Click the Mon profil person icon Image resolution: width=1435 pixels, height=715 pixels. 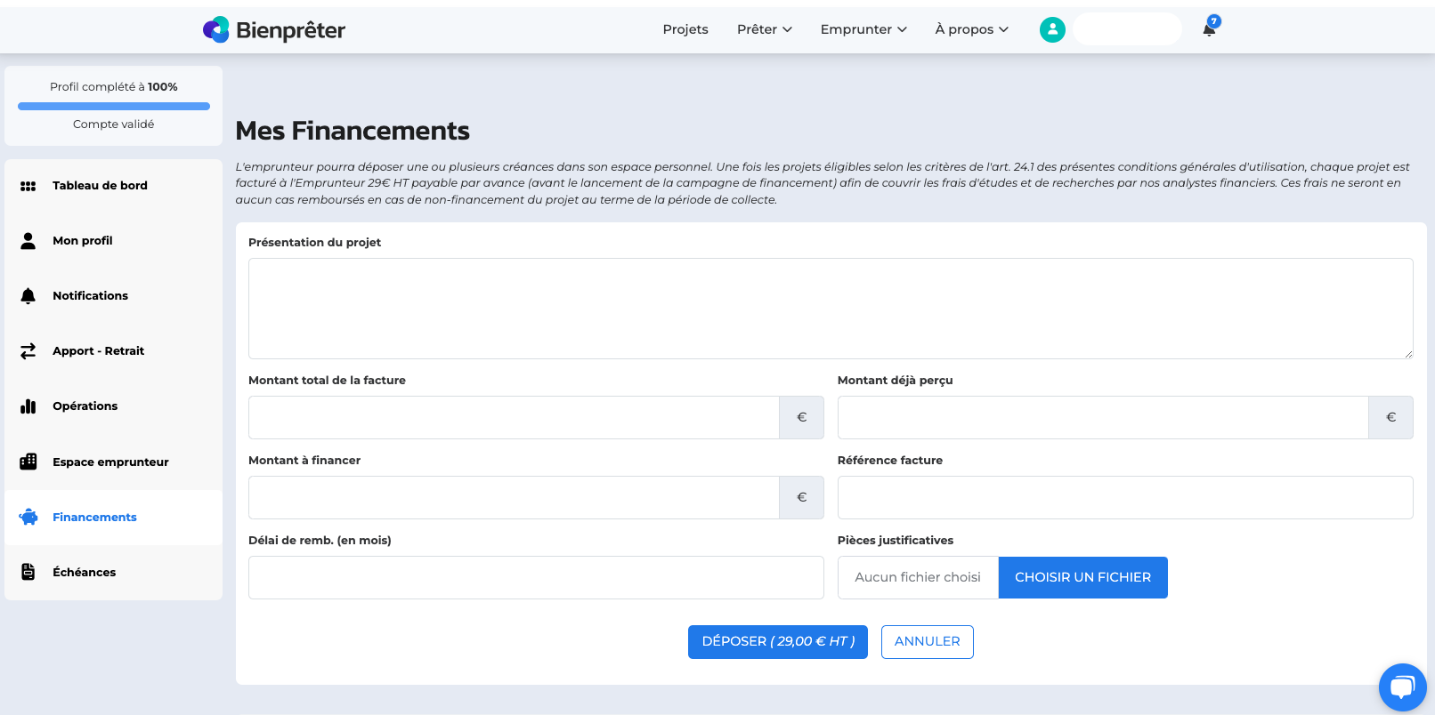tap(28, 241)
